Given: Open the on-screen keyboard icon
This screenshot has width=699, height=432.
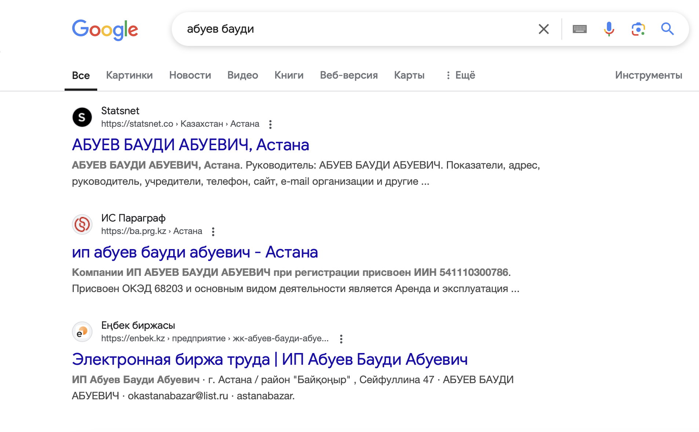Looking at the screenshot, I should pyautogui.click(x=580, y=29).
